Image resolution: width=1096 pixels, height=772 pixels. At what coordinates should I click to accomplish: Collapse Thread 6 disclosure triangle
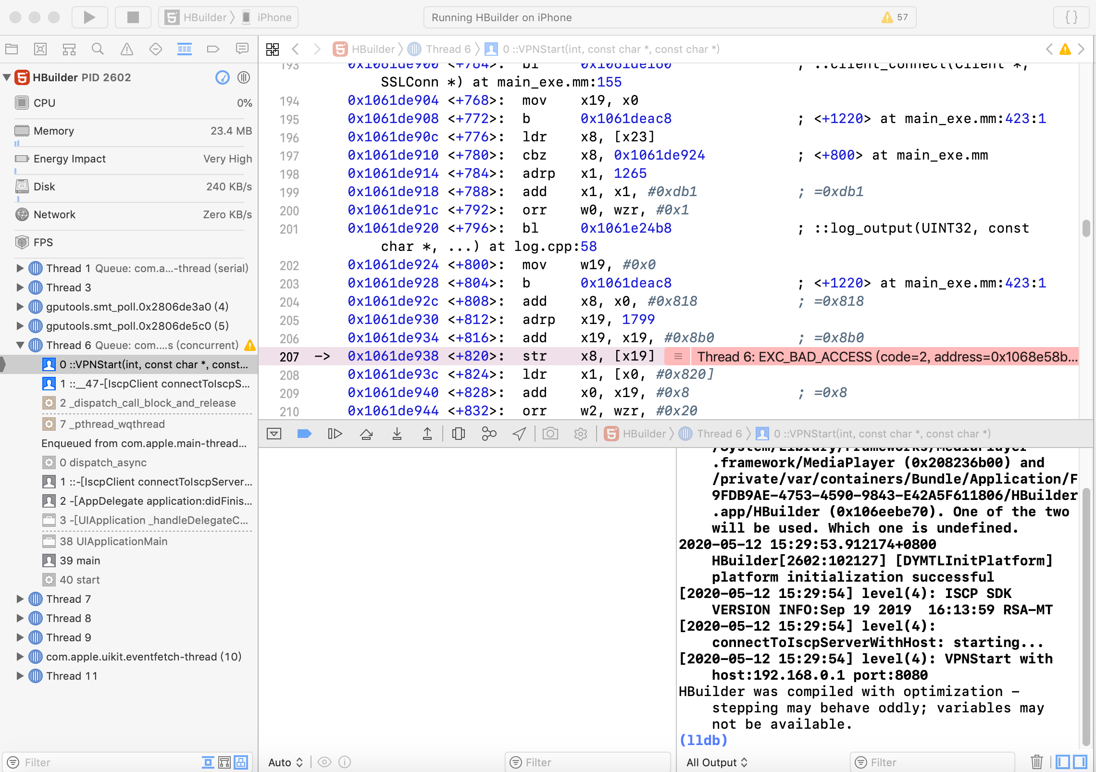point(20,345)
